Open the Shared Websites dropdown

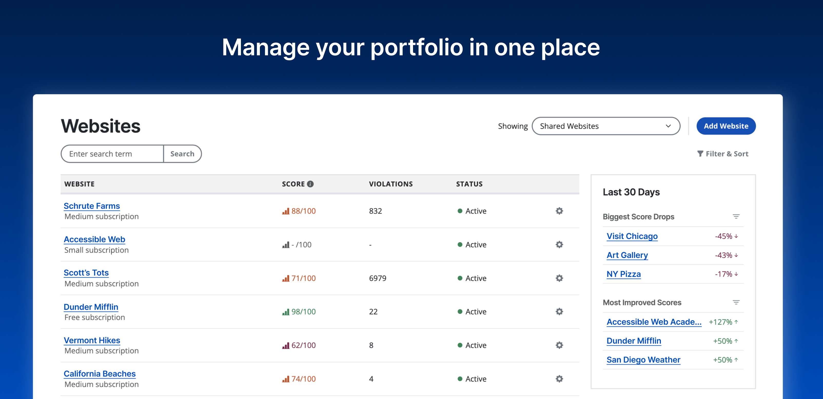coord(606,126)
